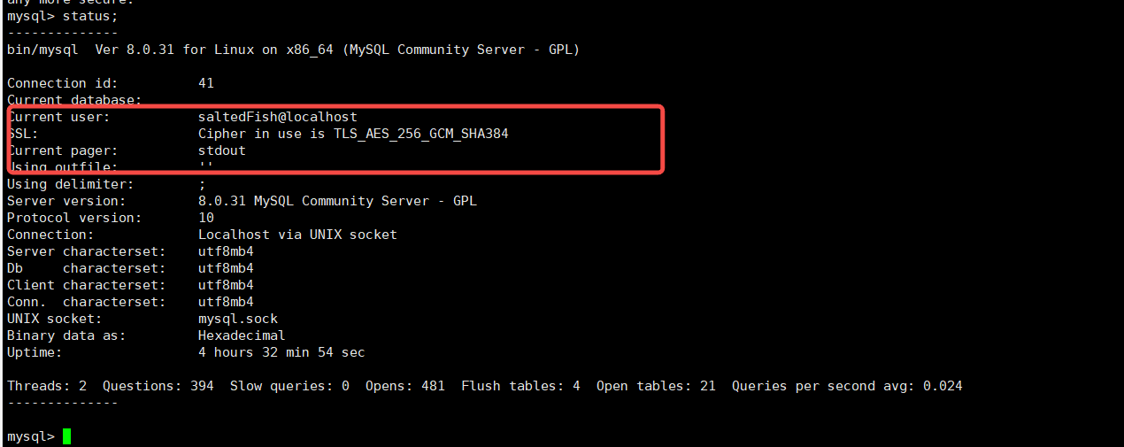Click the bin/mysql Ver 8.0.31 version line
1124x447 pixels.
293,50
